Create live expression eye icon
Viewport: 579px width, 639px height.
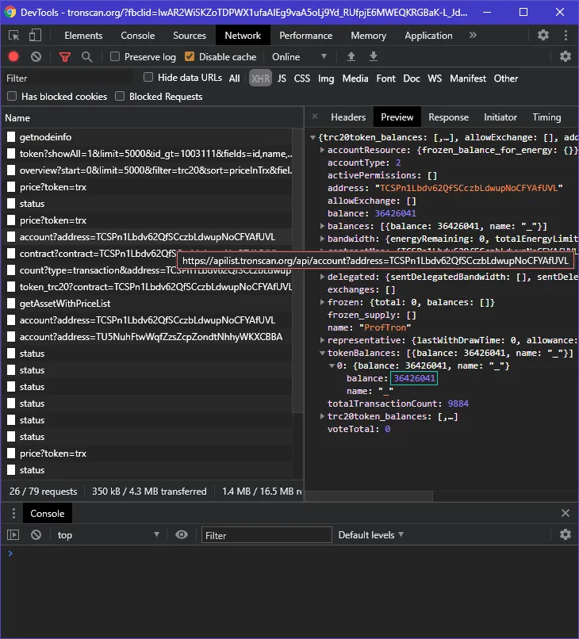click(182, 534)
